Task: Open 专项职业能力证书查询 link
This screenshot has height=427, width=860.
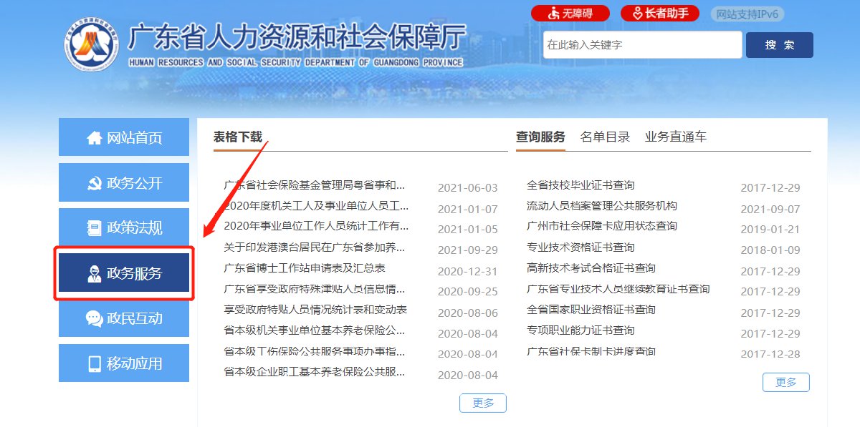Action: 580,330
